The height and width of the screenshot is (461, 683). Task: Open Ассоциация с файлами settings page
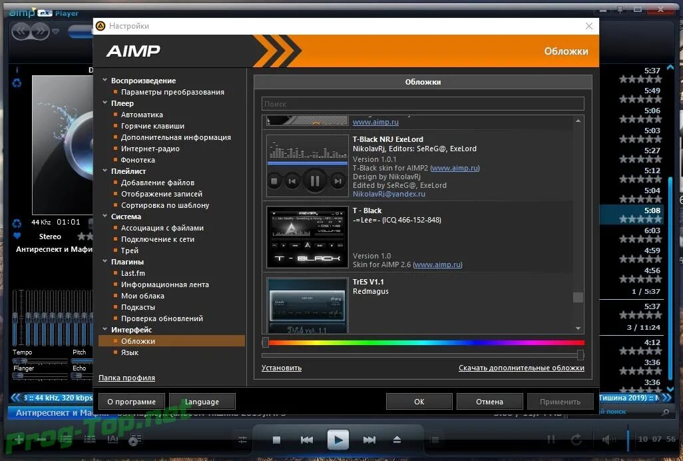(x=162, y=228)
